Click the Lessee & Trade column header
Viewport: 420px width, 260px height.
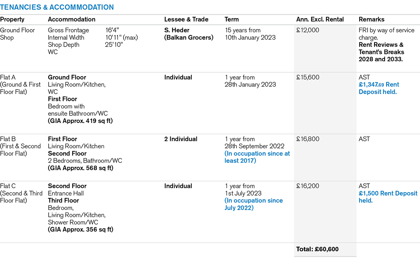point(186,20)
